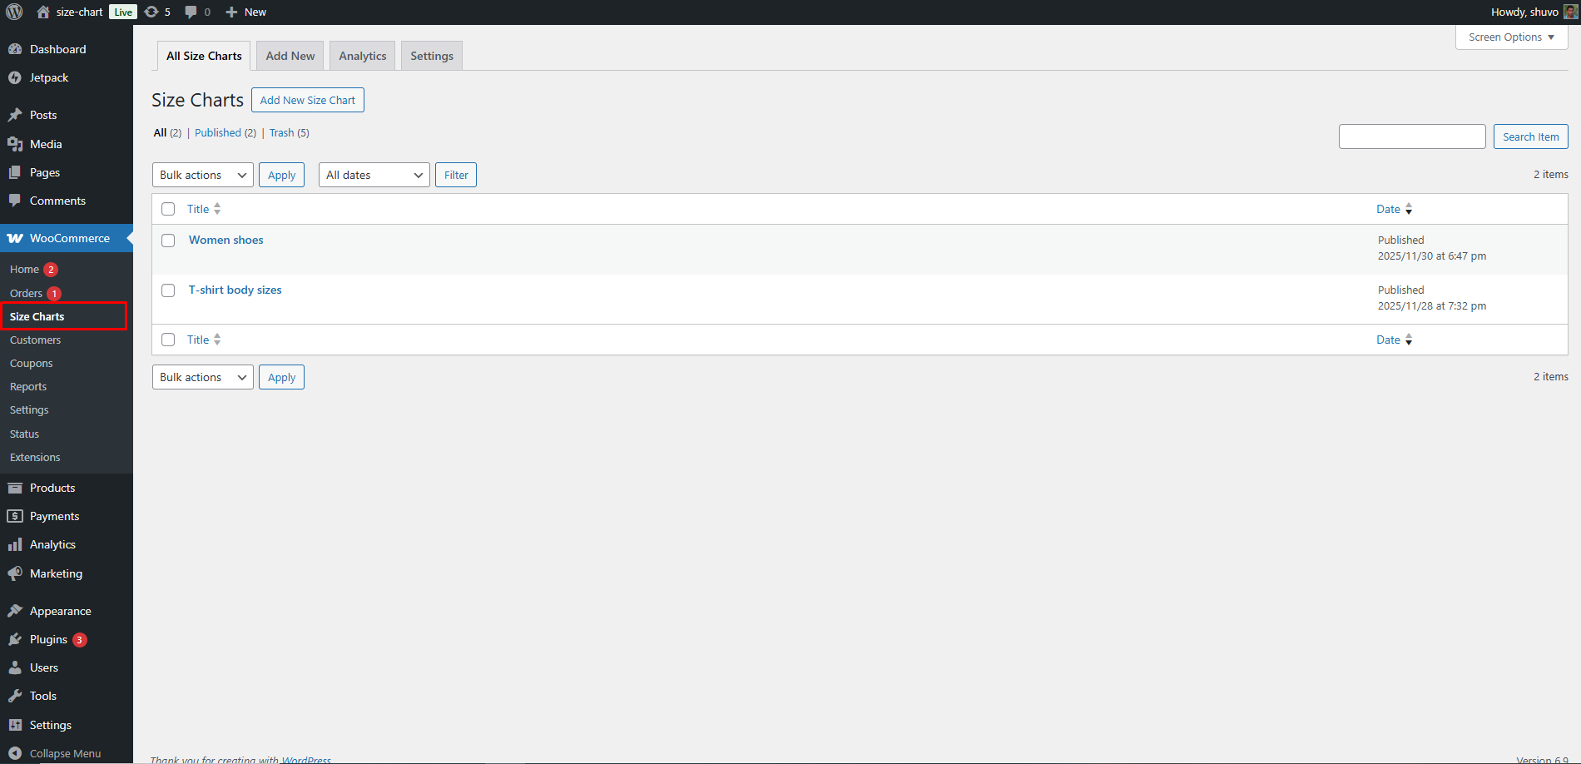Screen dimensions: 1581x764
Task: Click the Marketing megaphone icon
Action: pos(15,573)
